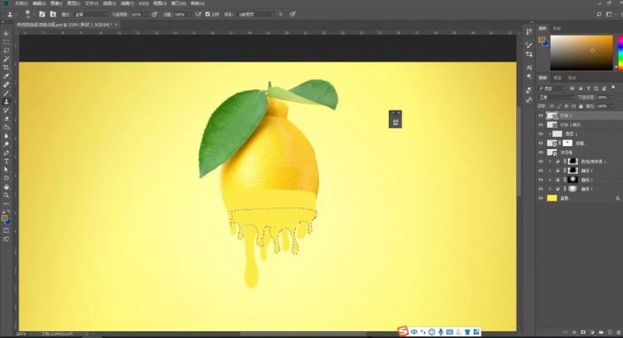Image resolution: width=623 pixels, height=338 pixels.
Task: Select the Lasso tool
Action: tap(6, 51)
